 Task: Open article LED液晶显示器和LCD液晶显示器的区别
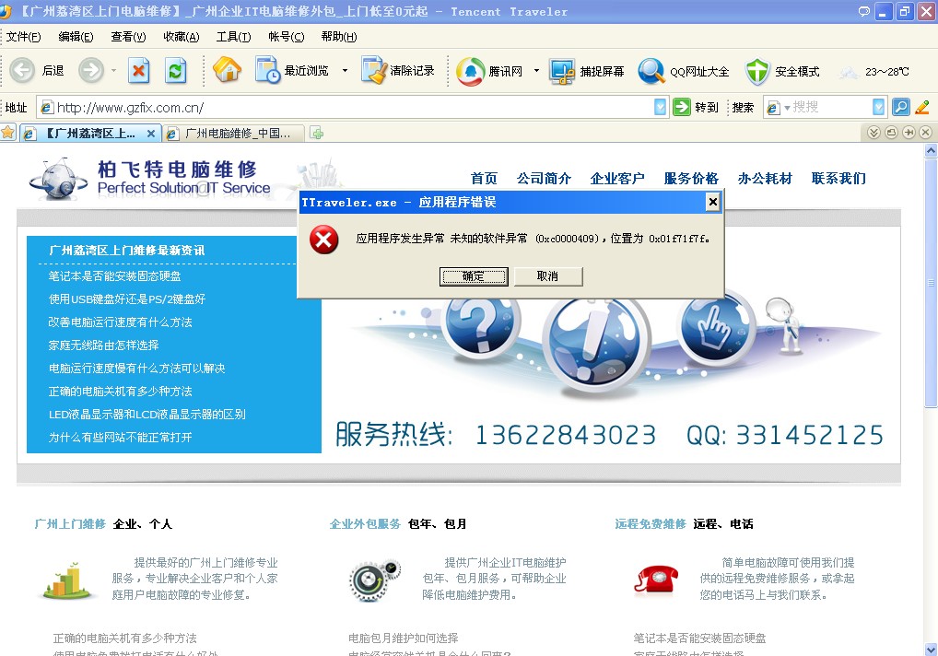coord(147,415)
